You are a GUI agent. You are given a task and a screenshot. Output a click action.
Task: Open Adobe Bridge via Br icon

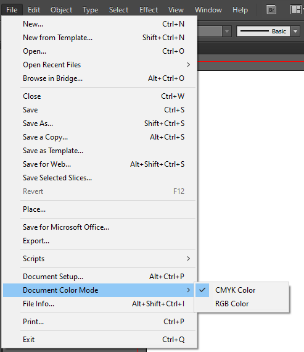(x=271, y=10)
